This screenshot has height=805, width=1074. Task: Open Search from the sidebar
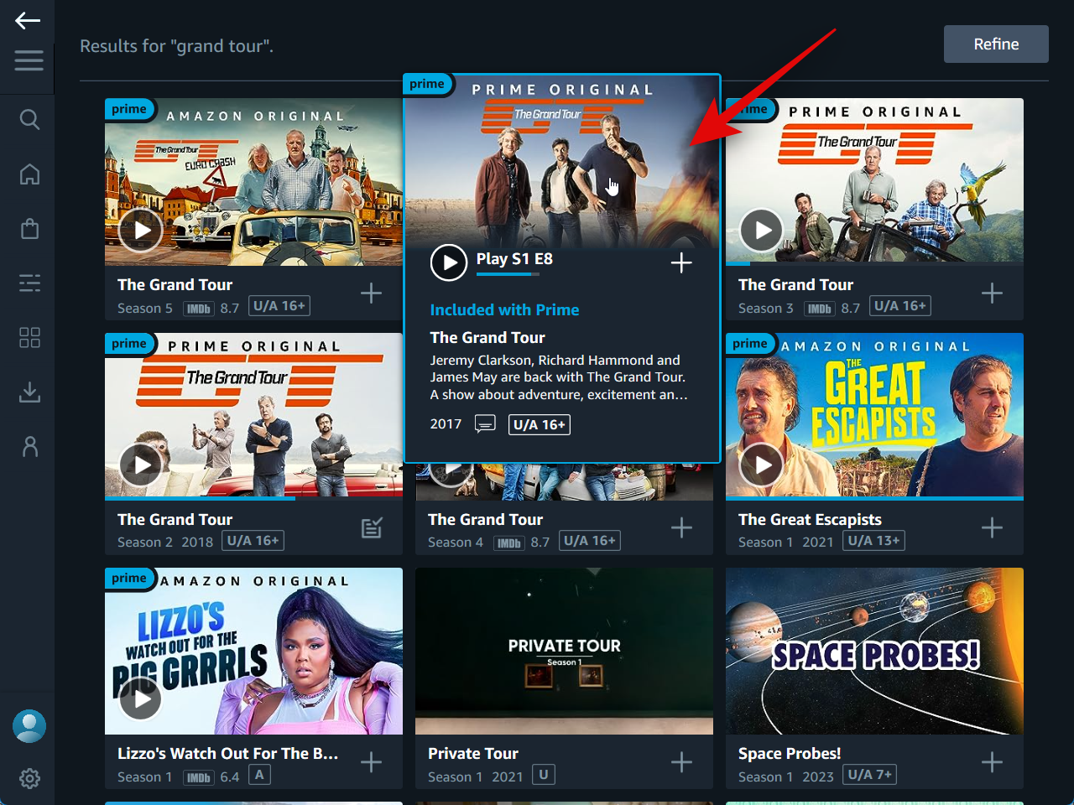tap(29, 119)
